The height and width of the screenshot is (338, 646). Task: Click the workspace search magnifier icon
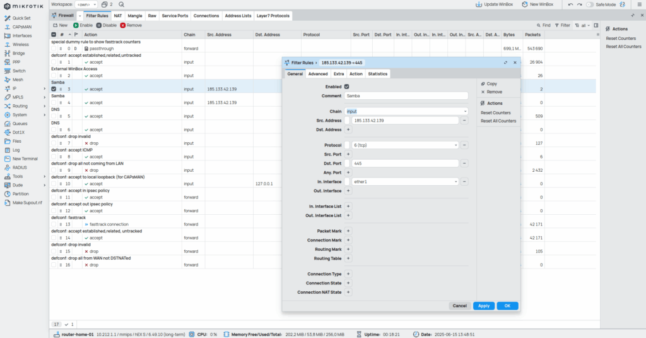tap(121, 4)
